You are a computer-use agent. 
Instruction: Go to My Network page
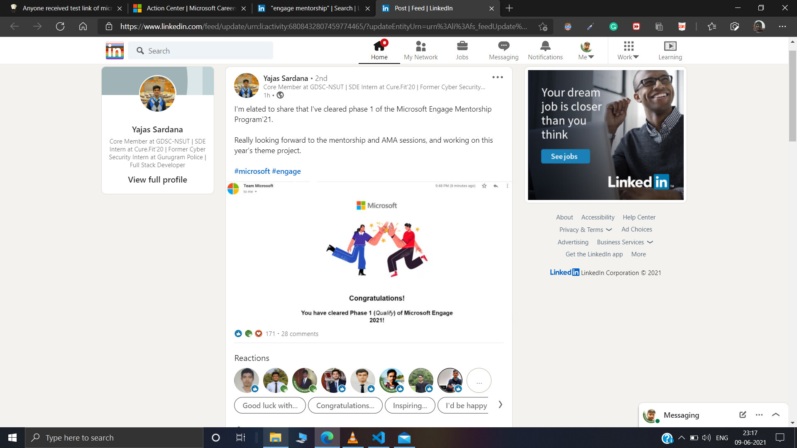421,50
